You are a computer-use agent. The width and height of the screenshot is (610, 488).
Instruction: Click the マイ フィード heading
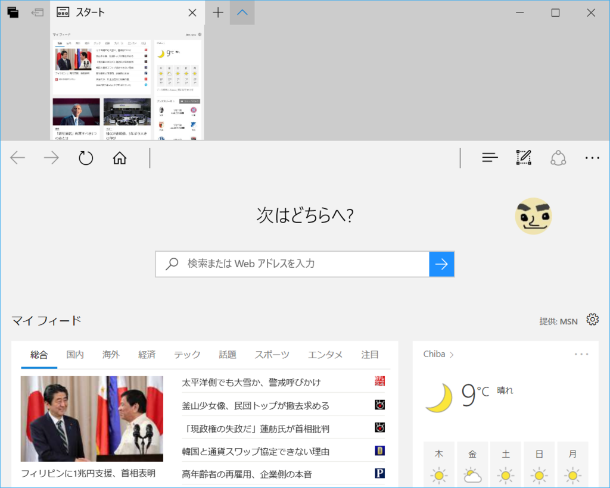tap(46, 321)
